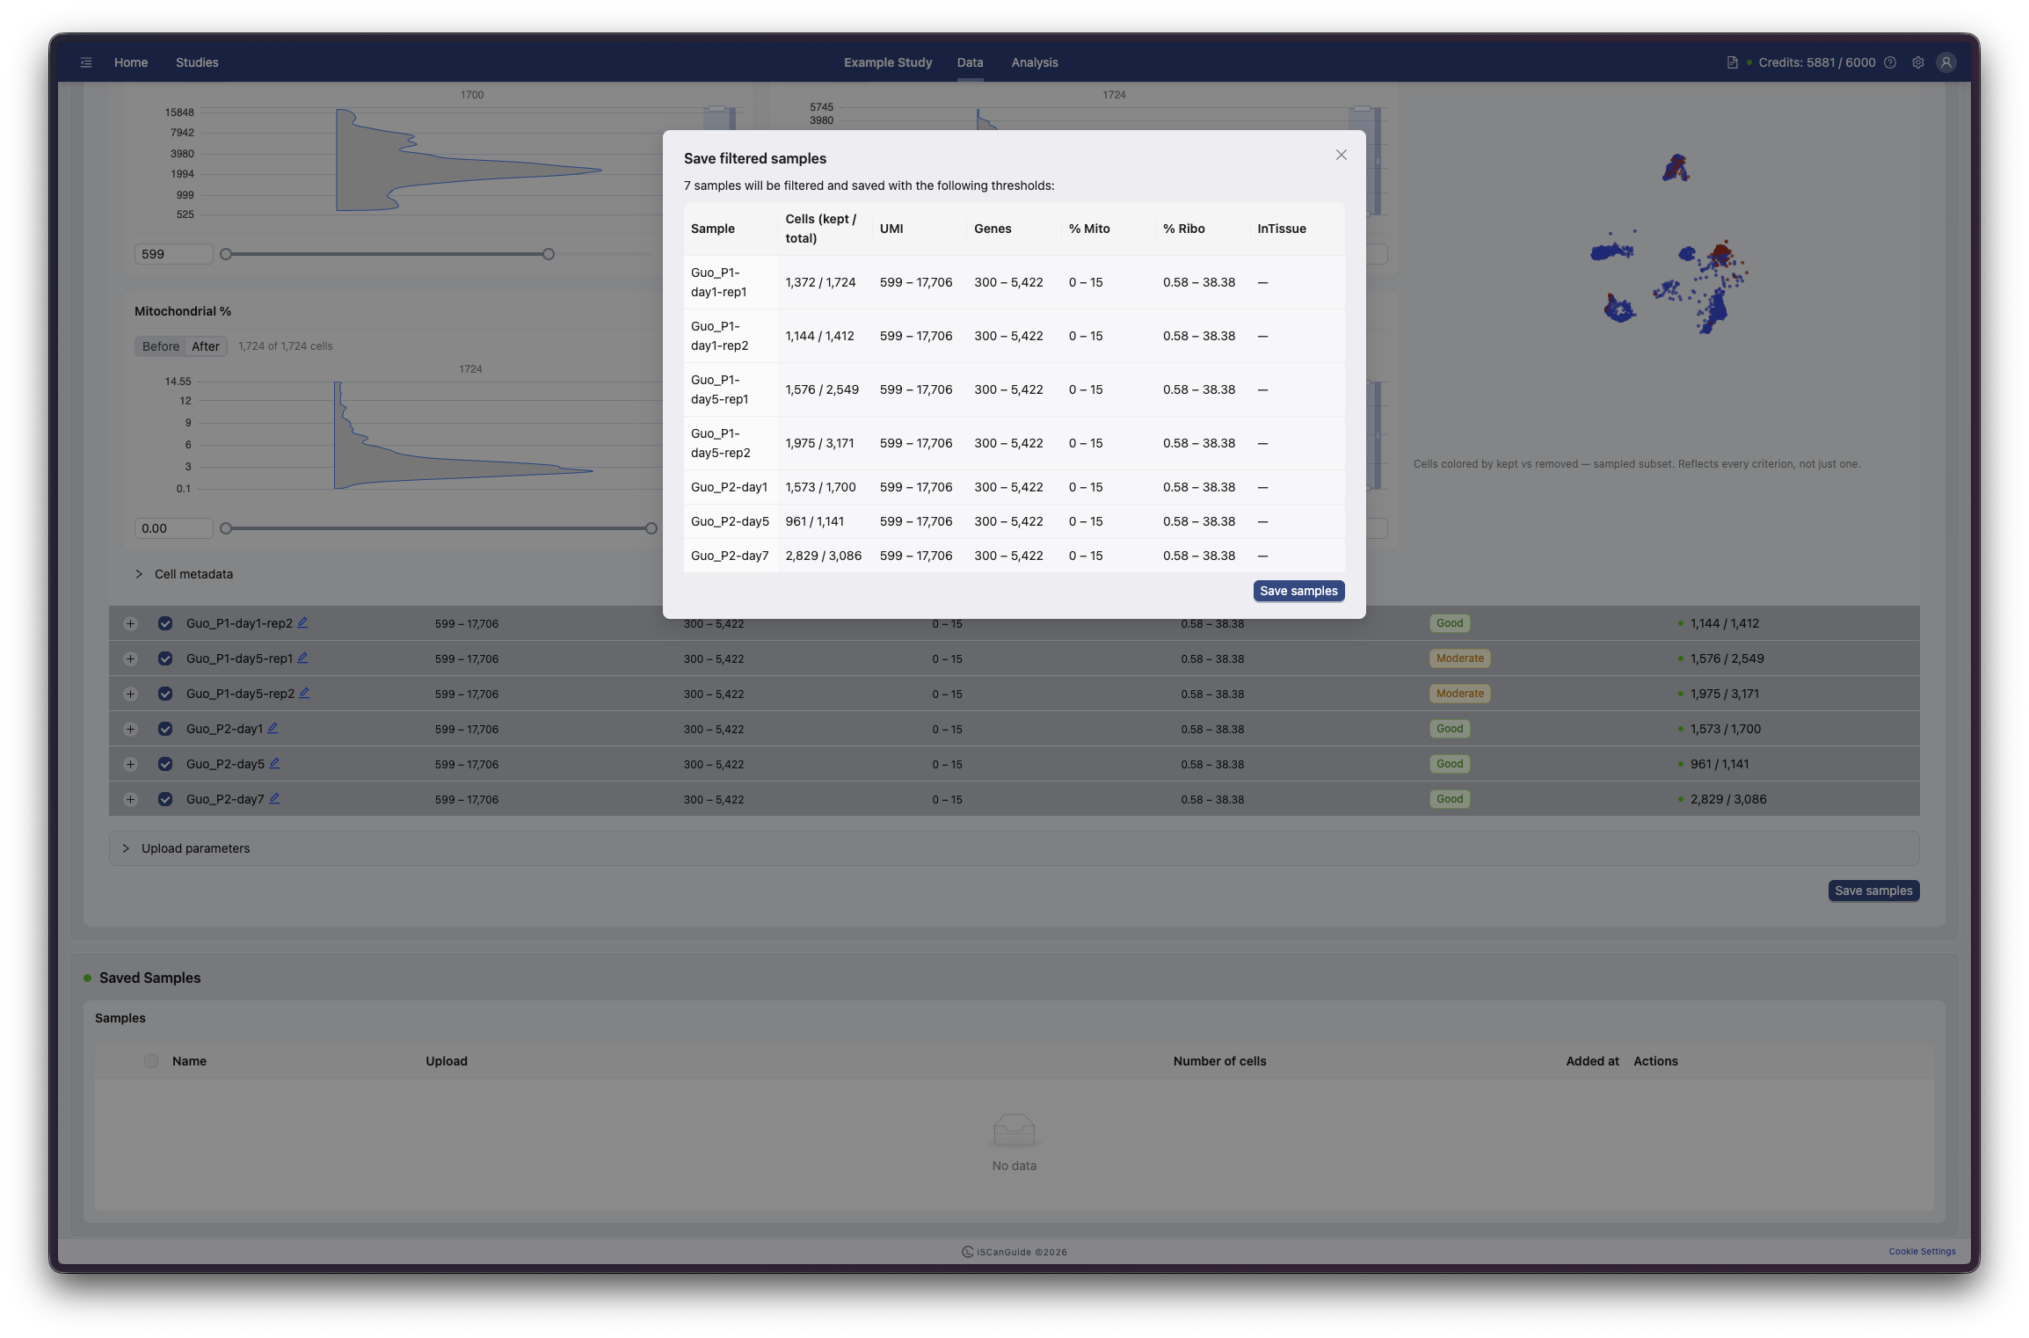
Task: Click the IsCanGuide copyright logo icon
Action: pos(967,1252)
